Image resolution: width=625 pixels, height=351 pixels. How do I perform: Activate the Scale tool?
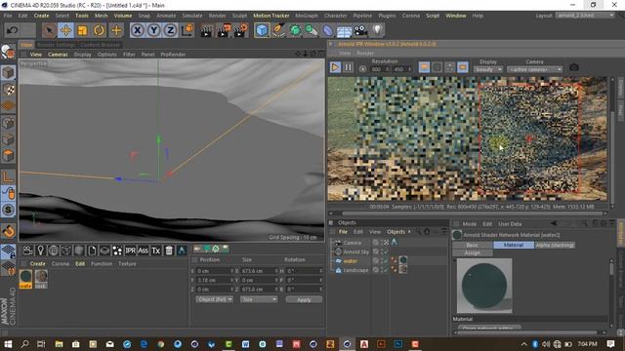pos(82,30)
